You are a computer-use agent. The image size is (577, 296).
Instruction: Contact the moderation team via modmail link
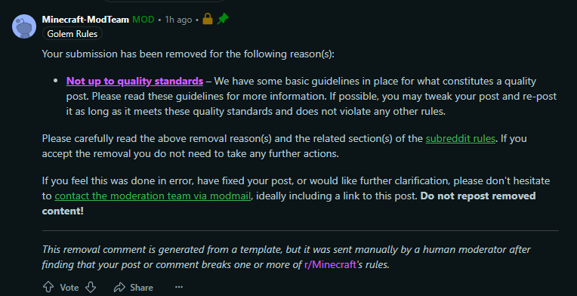point(153,196)
